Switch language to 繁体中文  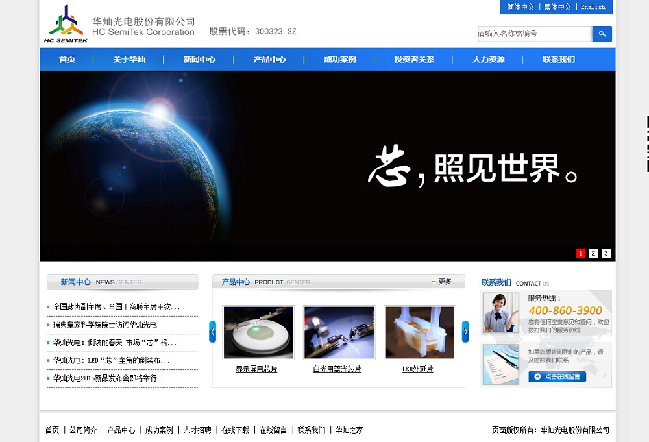click(557, 7)
